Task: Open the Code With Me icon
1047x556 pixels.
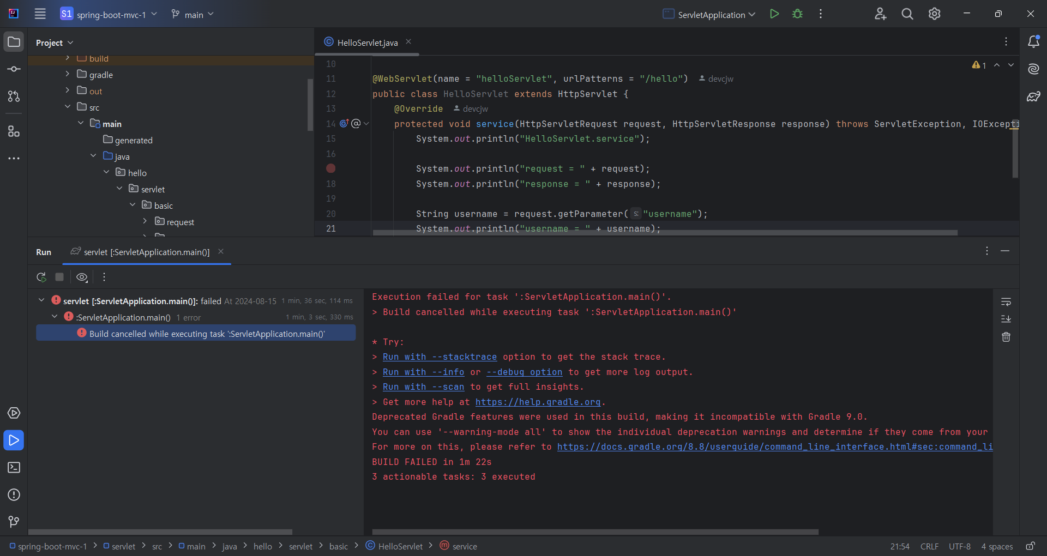Action: tap(880, 14)
